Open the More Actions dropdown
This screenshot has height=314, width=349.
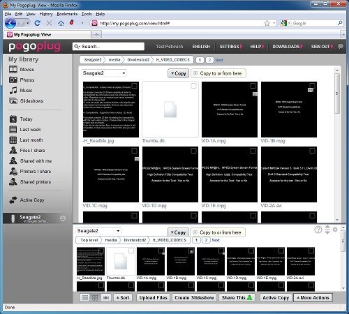click(313, 298)
